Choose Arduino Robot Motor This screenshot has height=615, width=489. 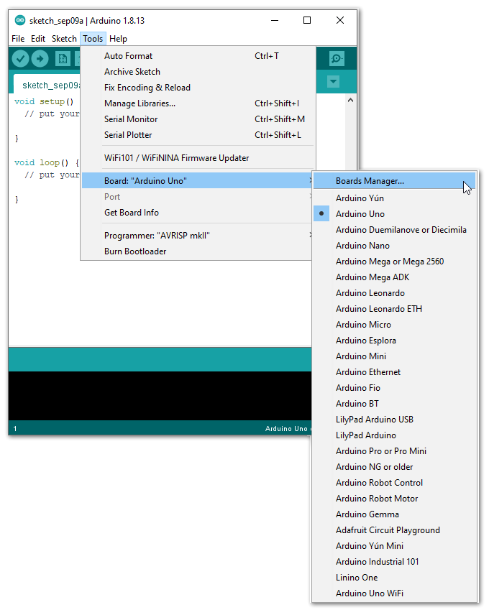[394, 499]
